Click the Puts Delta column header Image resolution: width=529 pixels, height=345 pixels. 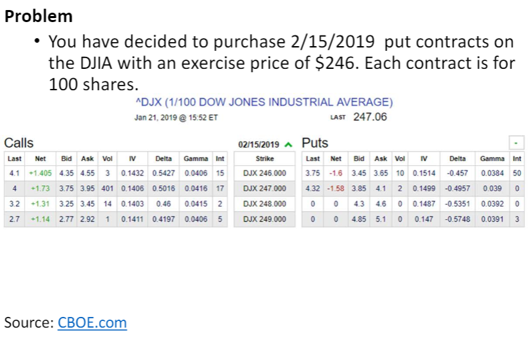click(x=458, y=159)
